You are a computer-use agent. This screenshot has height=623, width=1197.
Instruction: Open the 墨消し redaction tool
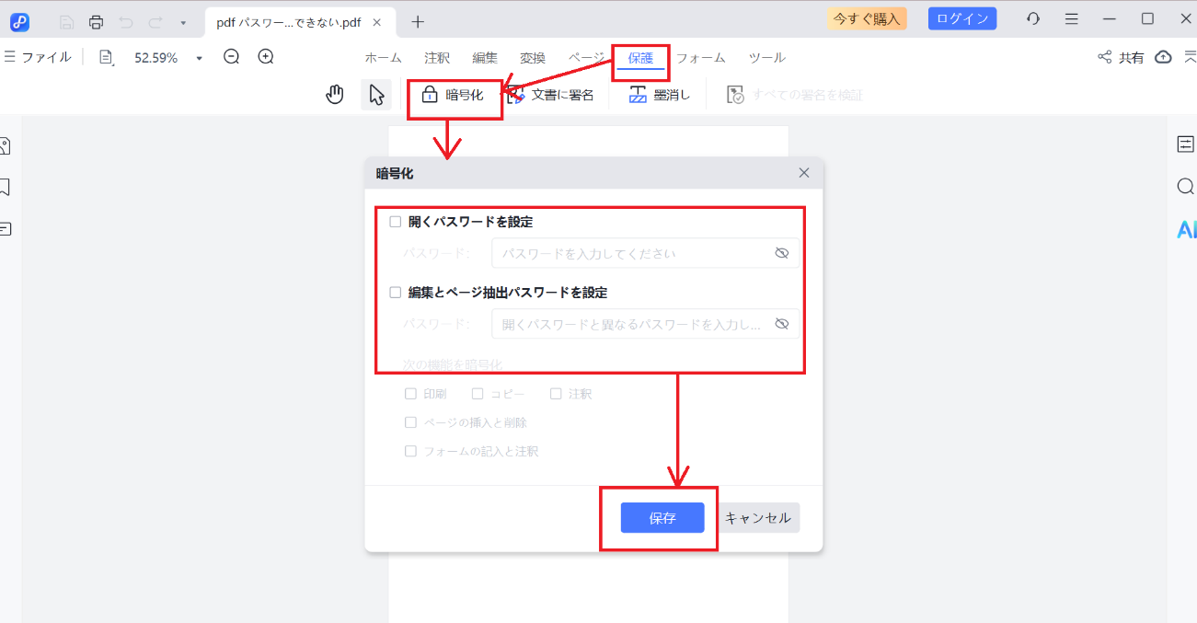point(658,93)
